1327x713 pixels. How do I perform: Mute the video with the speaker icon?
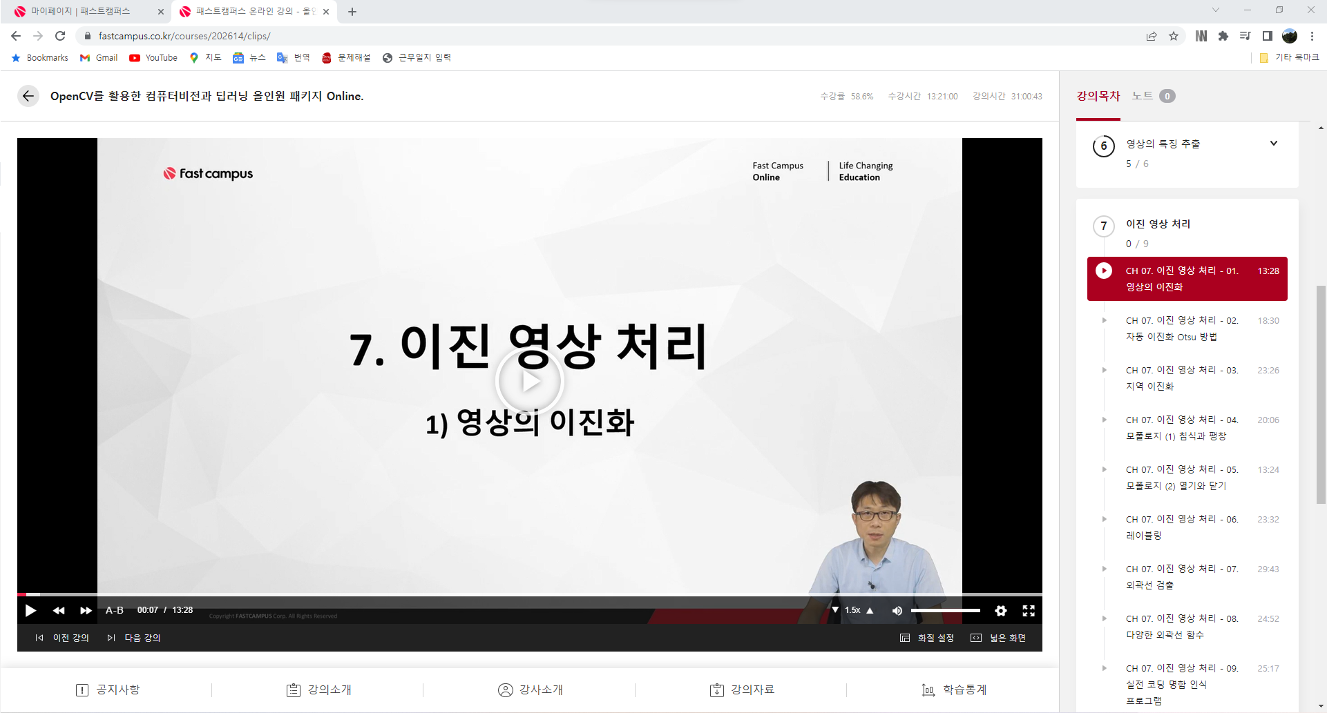coord(897,610)
